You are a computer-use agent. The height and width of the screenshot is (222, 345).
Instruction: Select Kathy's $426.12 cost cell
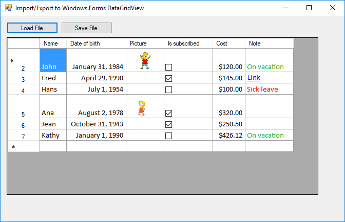pyautogui.click(x=229, y=136)
